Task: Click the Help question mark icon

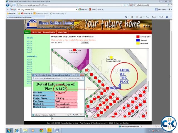Action: tap(167, 17)
